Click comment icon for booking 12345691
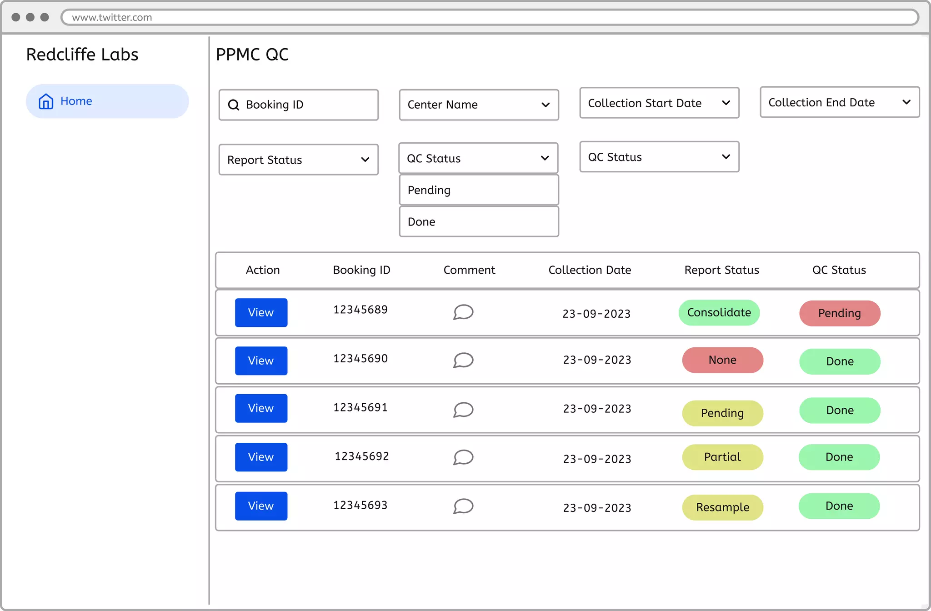931x611 pixels. (x=463, y=410)
